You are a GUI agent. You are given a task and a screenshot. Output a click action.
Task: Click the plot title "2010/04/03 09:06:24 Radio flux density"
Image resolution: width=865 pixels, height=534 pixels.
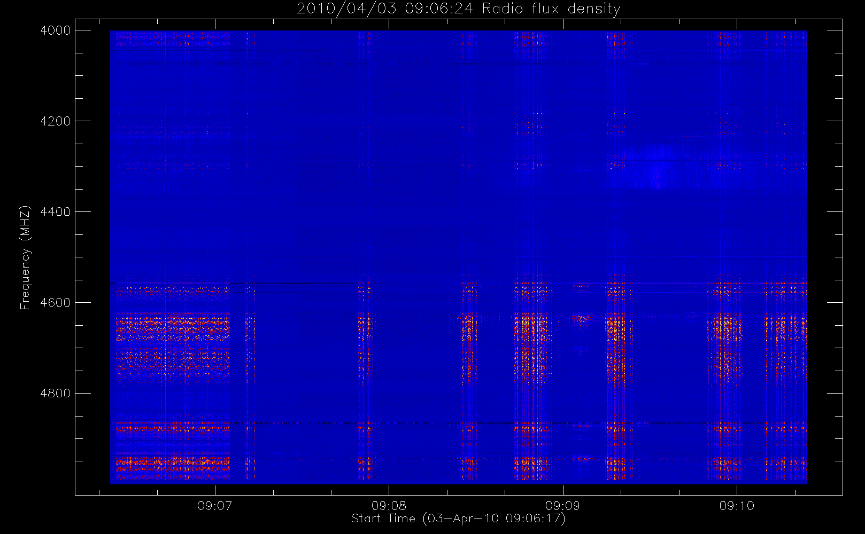click(459, 9)
